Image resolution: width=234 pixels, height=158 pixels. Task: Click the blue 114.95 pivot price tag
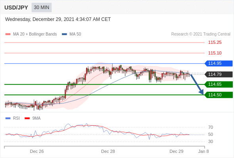click(219, 64)
